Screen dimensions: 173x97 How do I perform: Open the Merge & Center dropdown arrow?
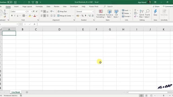tap(73, 16)
